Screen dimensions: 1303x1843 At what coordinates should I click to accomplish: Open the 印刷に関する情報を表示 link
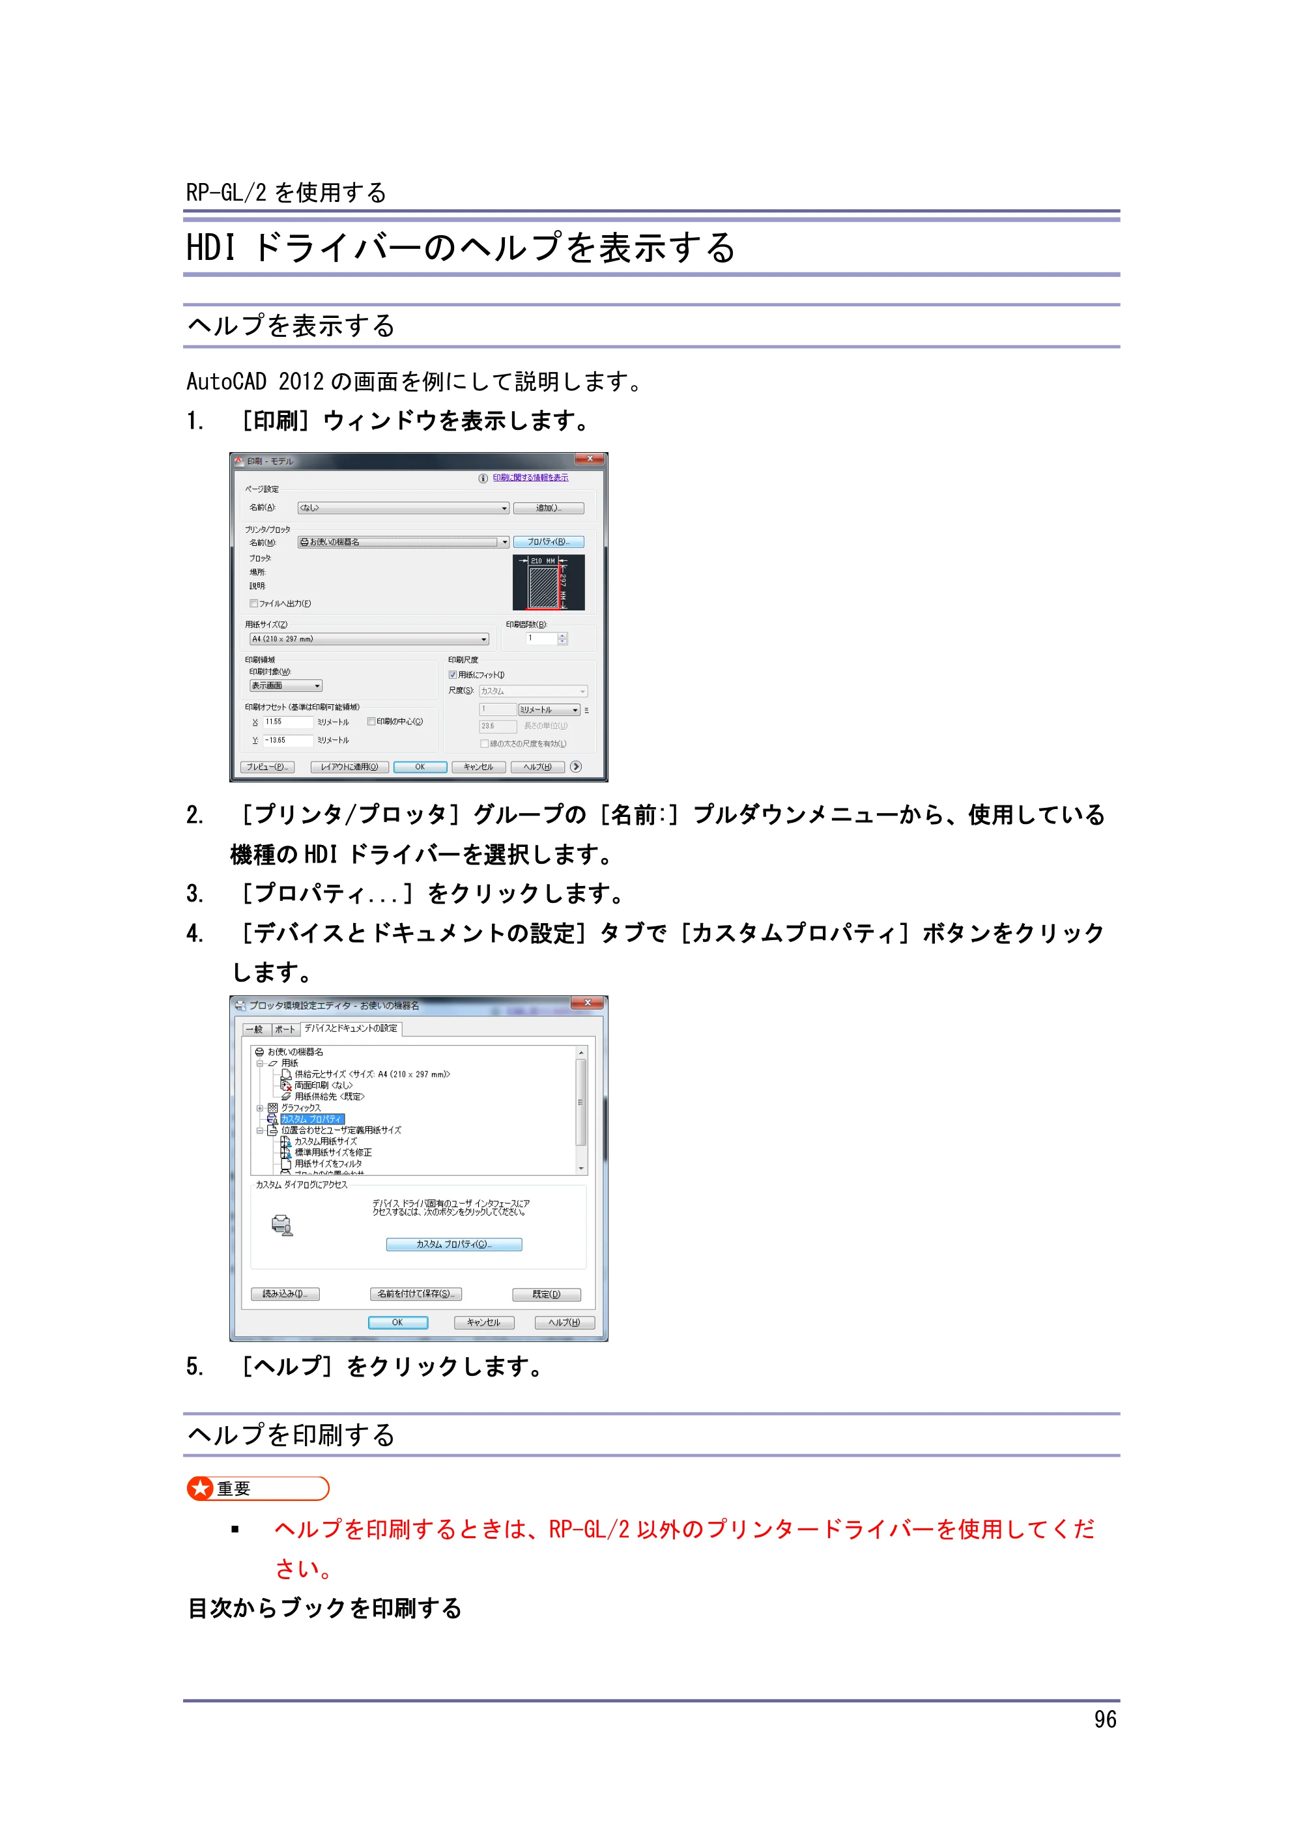[x=531, y=478]
